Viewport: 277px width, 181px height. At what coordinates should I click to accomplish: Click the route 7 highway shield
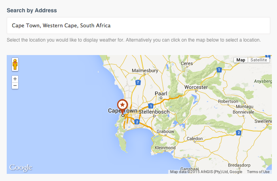(138, 82)
